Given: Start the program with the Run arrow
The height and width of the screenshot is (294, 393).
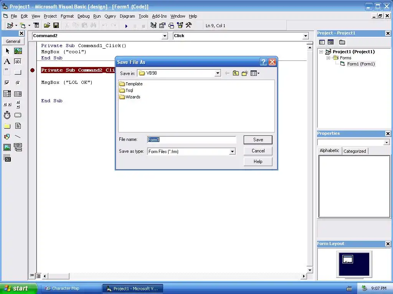Looking at the screenshot, I should point(126,26).
